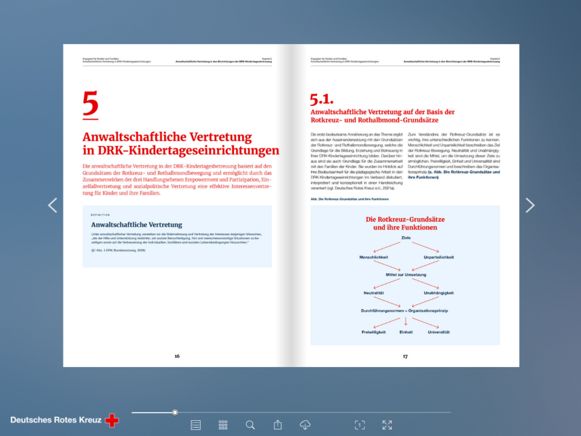581x436 pixels.
Task: Download the publication via cloud icon
Action: click(306, 425)
